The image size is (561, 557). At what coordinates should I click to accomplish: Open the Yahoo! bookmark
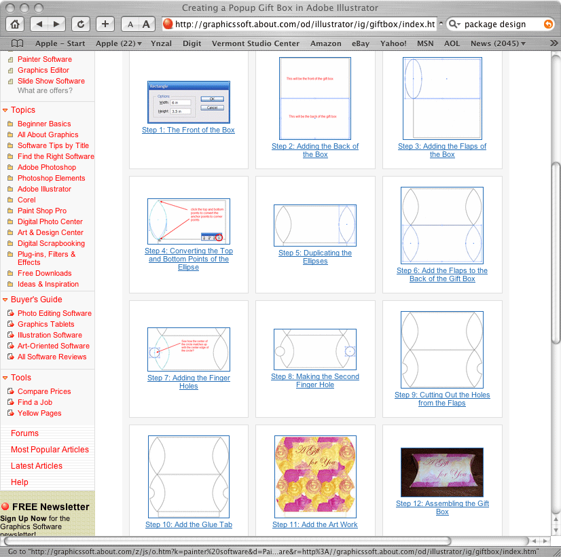393,43
